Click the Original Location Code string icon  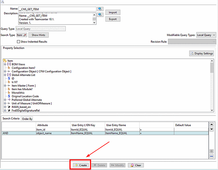pyautogui.click(x=9, y=96)
